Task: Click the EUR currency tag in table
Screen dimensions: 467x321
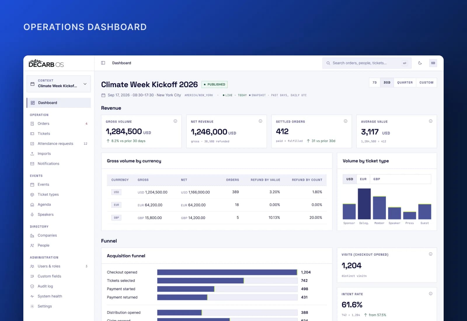Action: coord(116,205)
